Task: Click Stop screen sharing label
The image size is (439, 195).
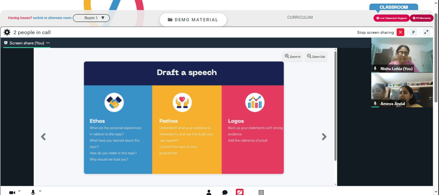Action: [375, 32]
